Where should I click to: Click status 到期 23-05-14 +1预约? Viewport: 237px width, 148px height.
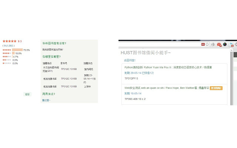click(x=90, y=79)
